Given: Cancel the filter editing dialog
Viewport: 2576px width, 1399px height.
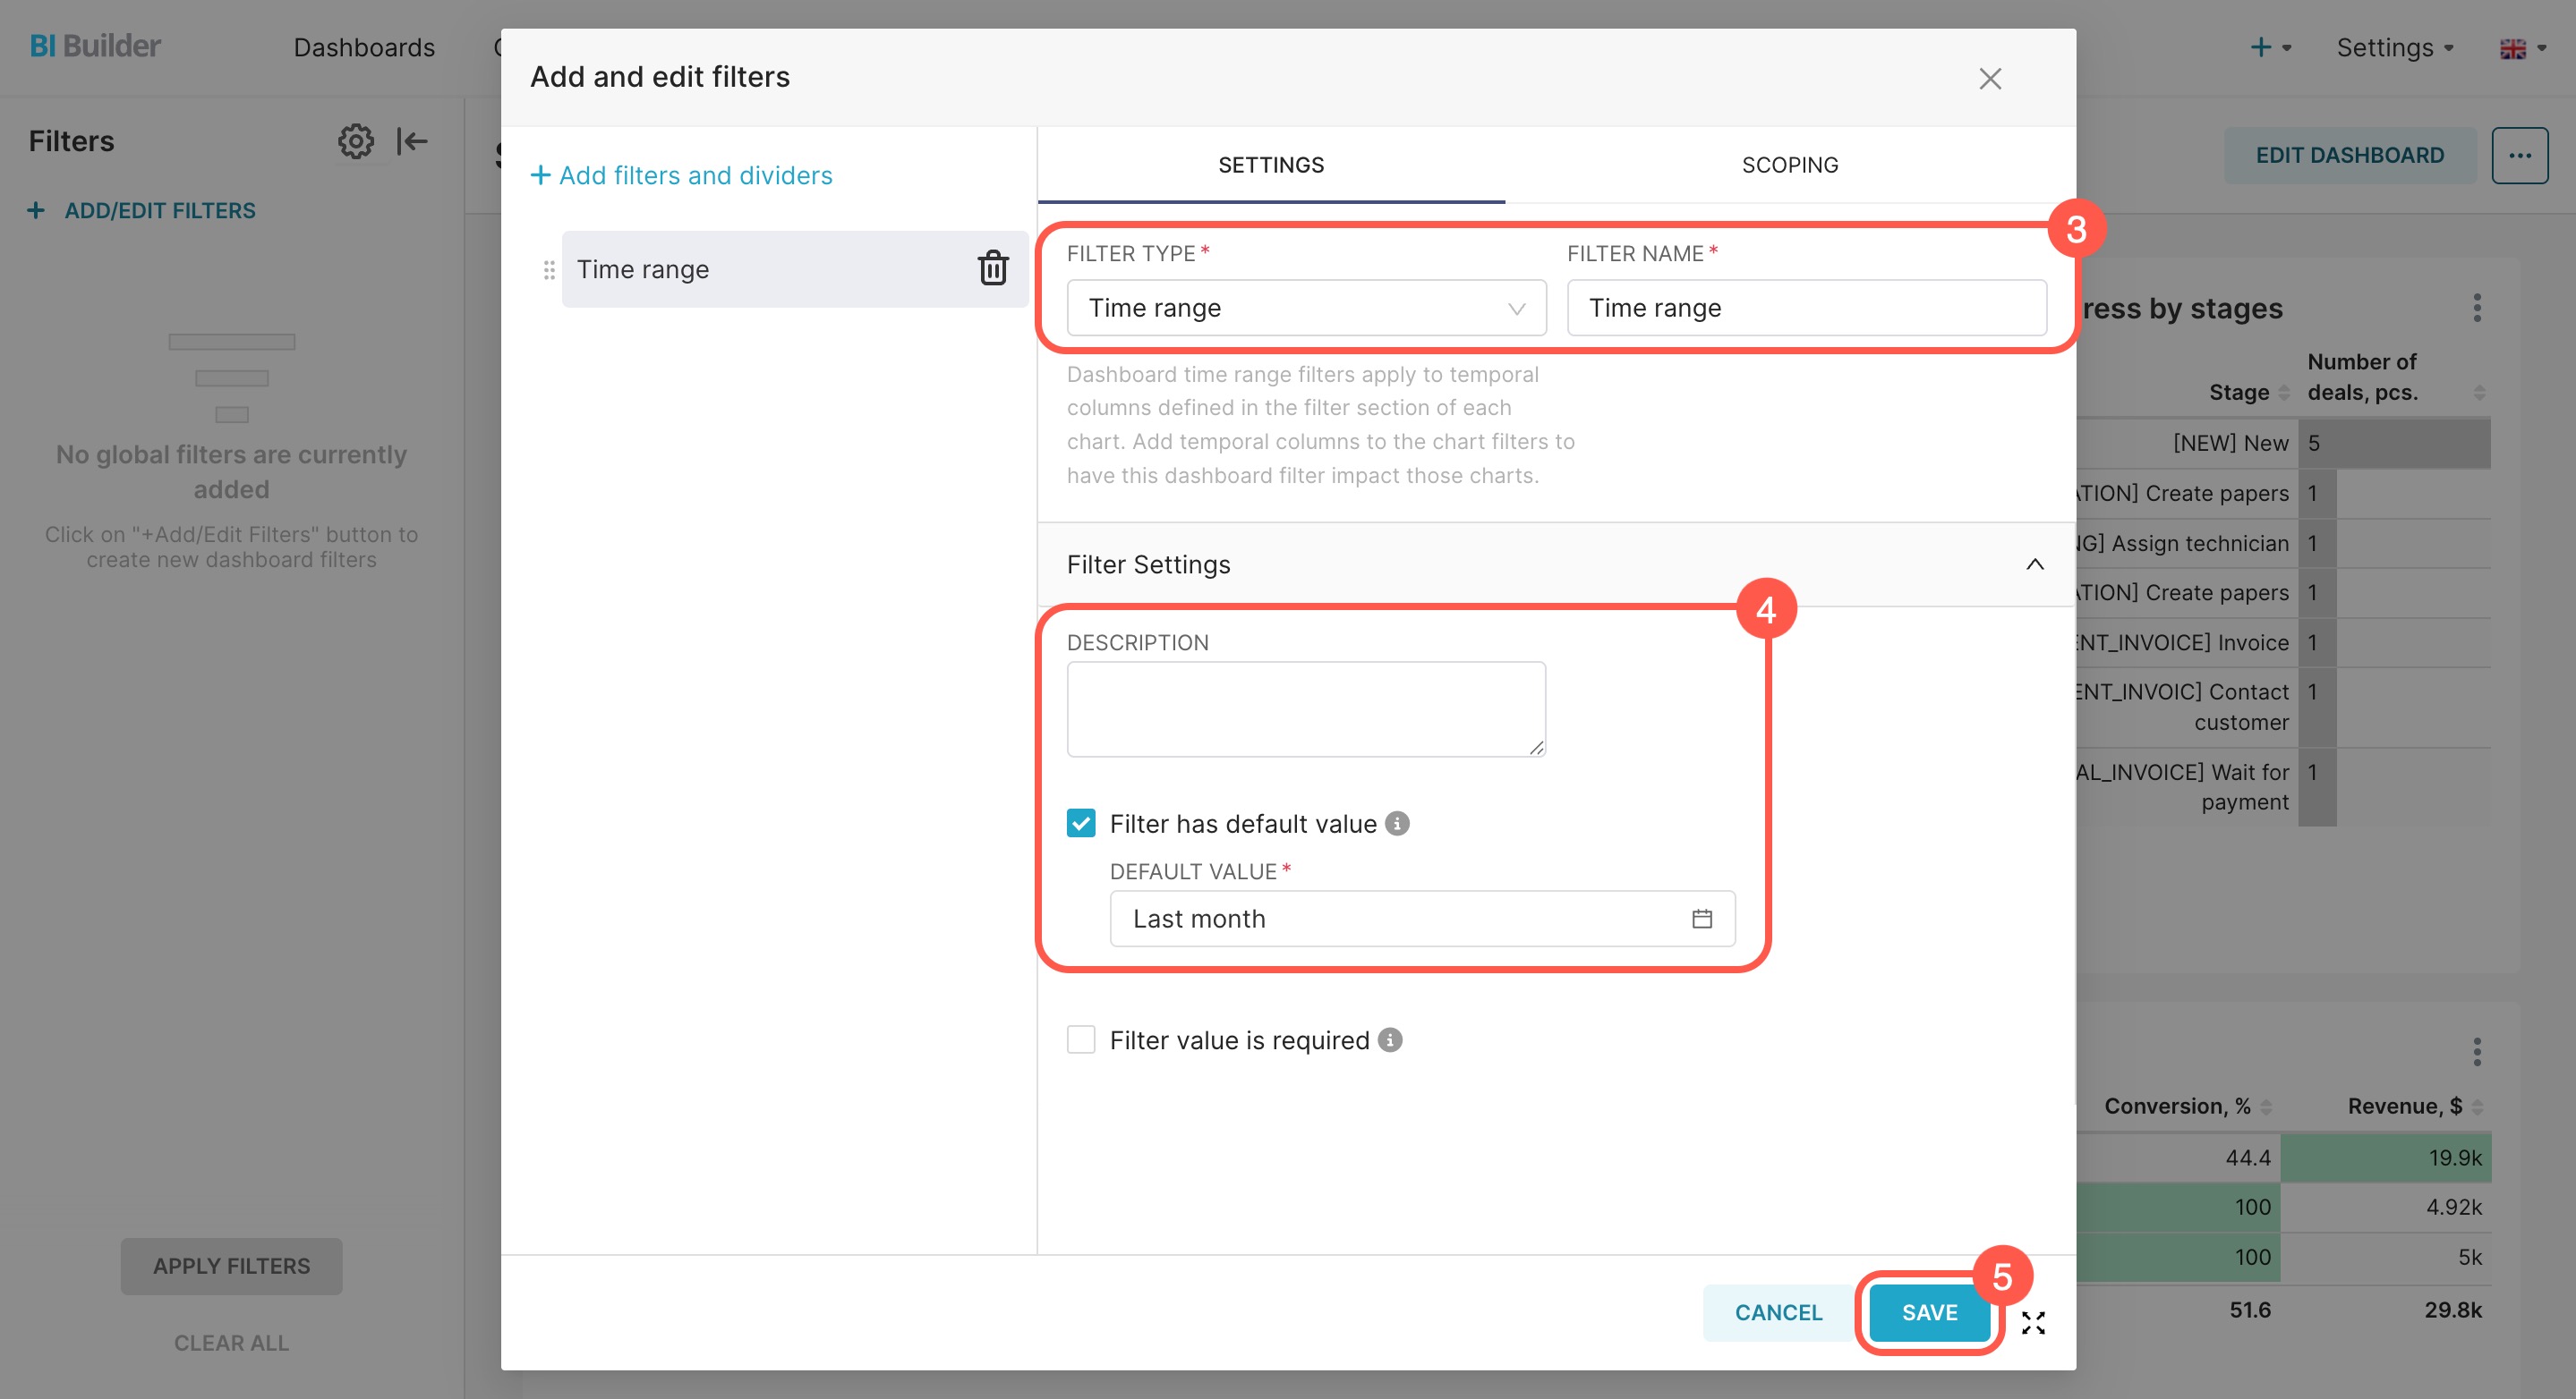Looking at the screenshot, I should (x=1777, y=1312).
